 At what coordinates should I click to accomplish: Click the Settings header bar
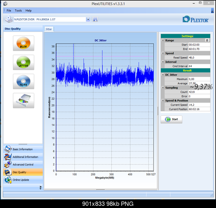(185, 36)
